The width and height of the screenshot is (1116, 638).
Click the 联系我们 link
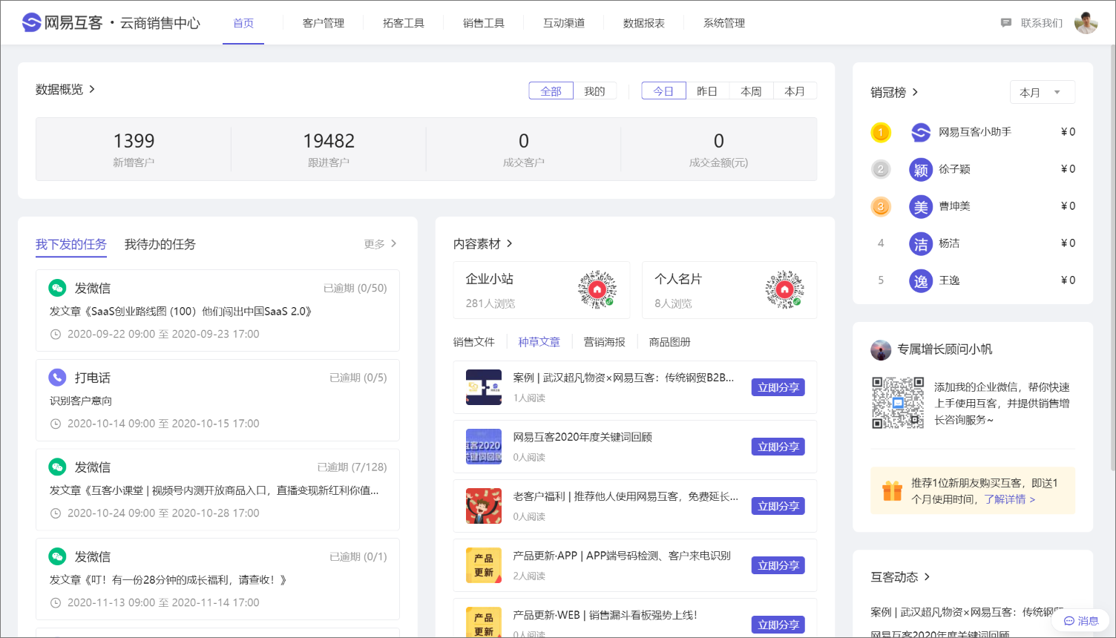pyautogui.click(x=1042, y=23)
